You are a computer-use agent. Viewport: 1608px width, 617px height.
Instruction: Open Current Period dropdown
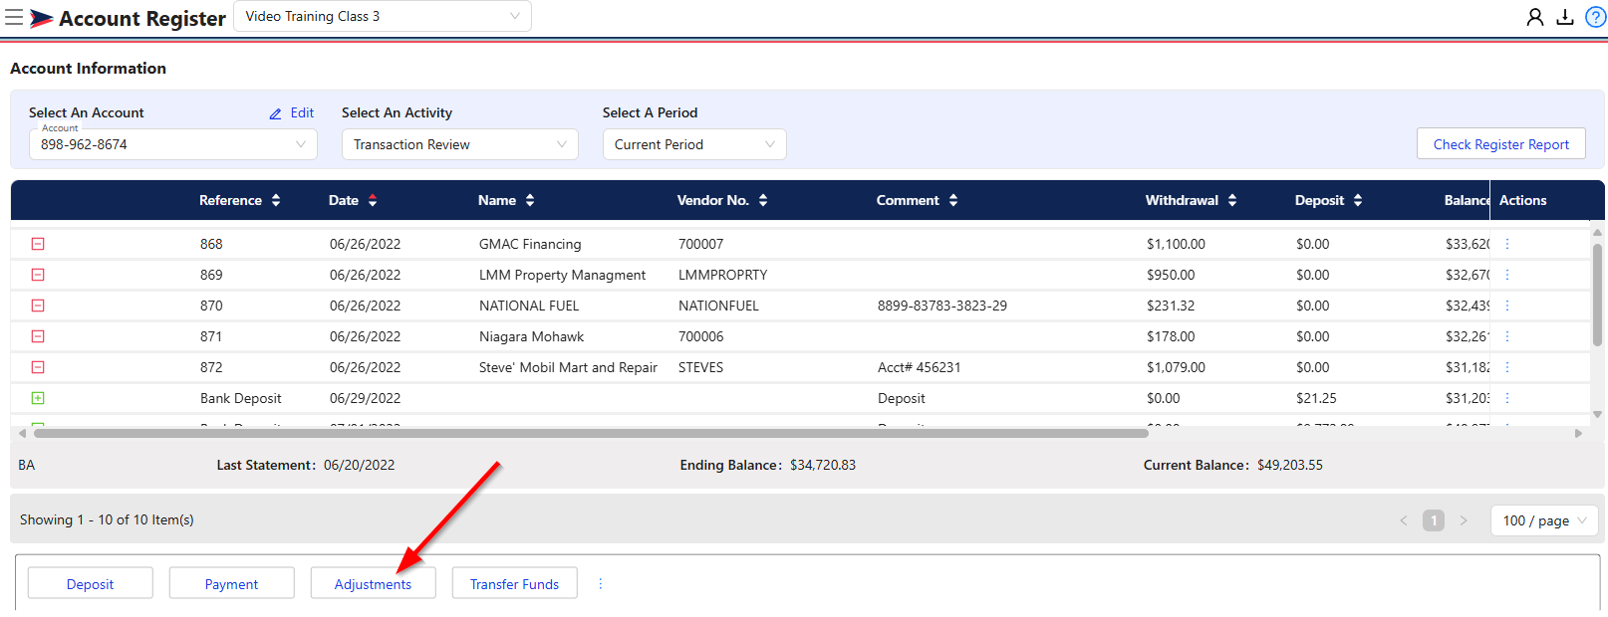point(694,144)
